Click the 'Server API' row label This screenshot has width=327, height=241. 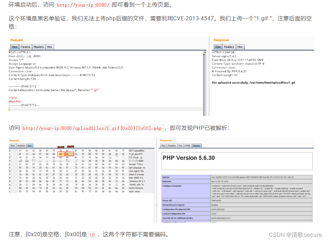click(167, 200)
